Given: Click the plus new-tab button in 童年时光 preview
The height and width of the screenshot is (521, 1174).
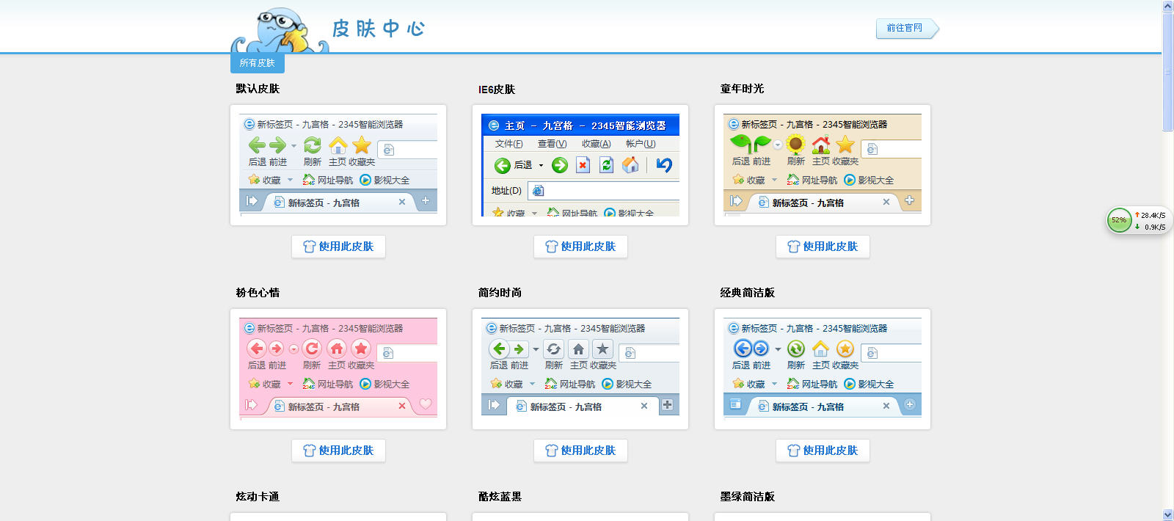Looking at the screenshot, I should click(910, 200).
